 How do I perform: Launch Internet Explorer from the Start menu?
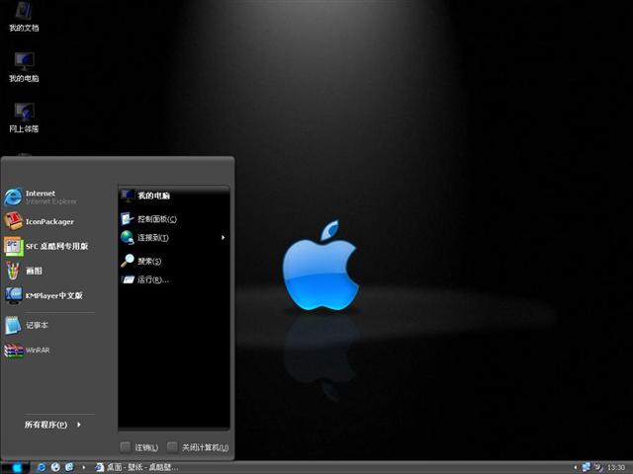click(41, 197)
